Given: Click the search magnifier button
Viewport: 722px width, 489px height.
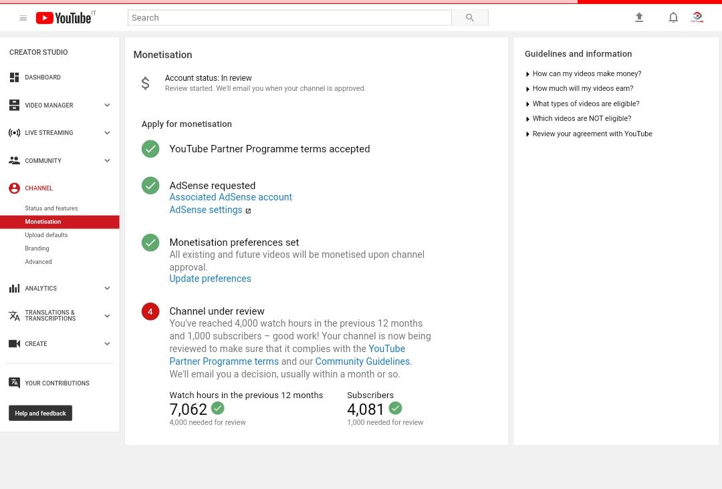Looking at the screenshot, I should (470, 17).
